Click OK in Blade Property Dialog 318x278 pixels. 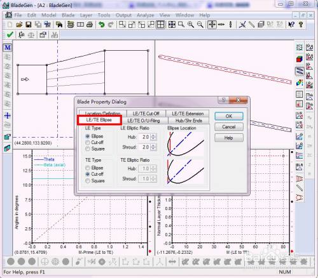coord(229,116)
